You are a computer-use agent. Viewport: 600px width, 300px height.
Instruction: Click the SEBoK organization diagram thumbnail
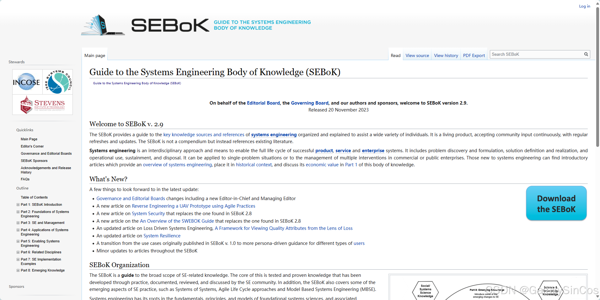(x=488, y=287)
